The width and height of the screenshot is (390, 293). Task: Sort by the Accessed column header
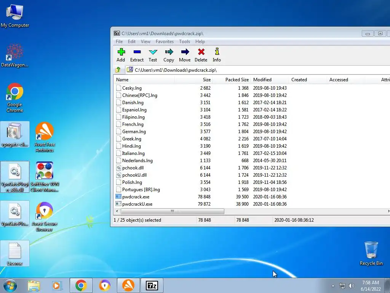tap(346, 80)
